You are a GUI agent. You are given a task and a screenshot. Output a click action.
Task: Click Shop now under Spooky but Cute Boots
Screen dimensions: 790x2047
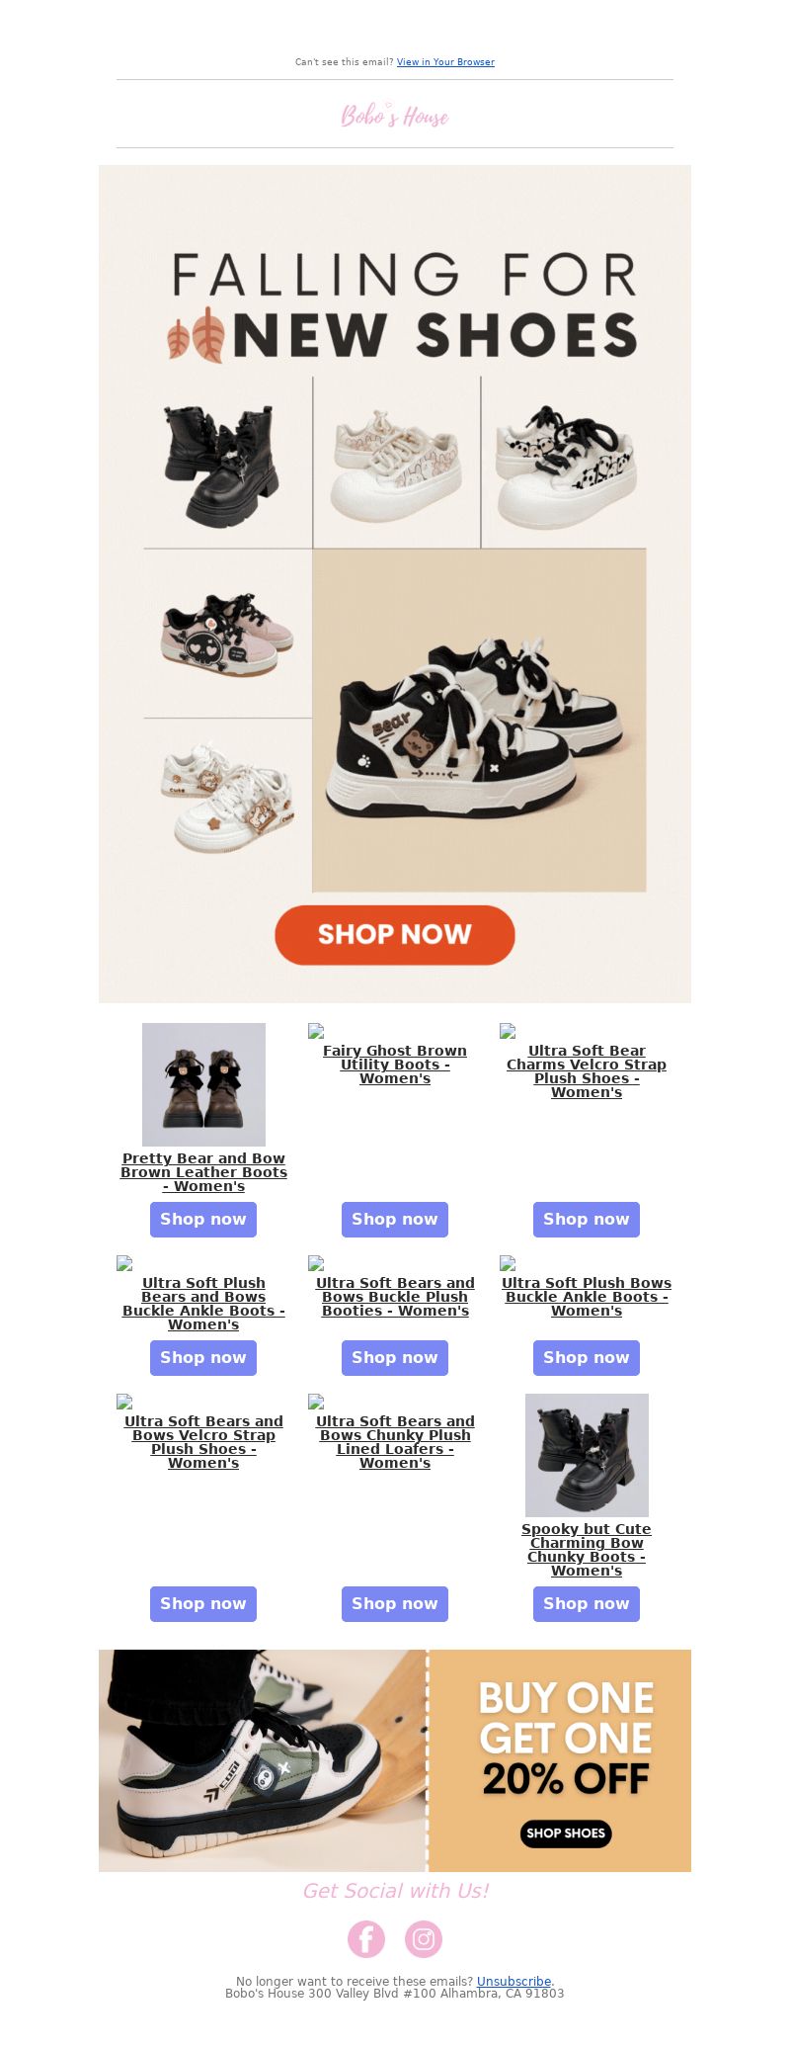(x=587, y=1604)
